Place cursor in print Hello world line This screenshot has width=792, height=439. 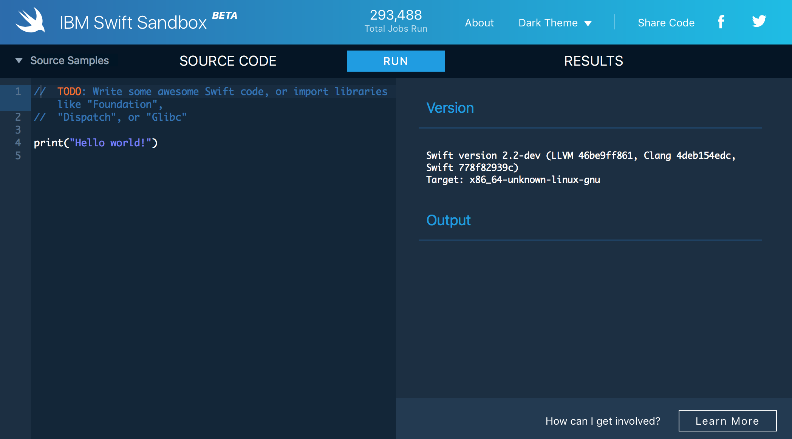tap(96, 143)
